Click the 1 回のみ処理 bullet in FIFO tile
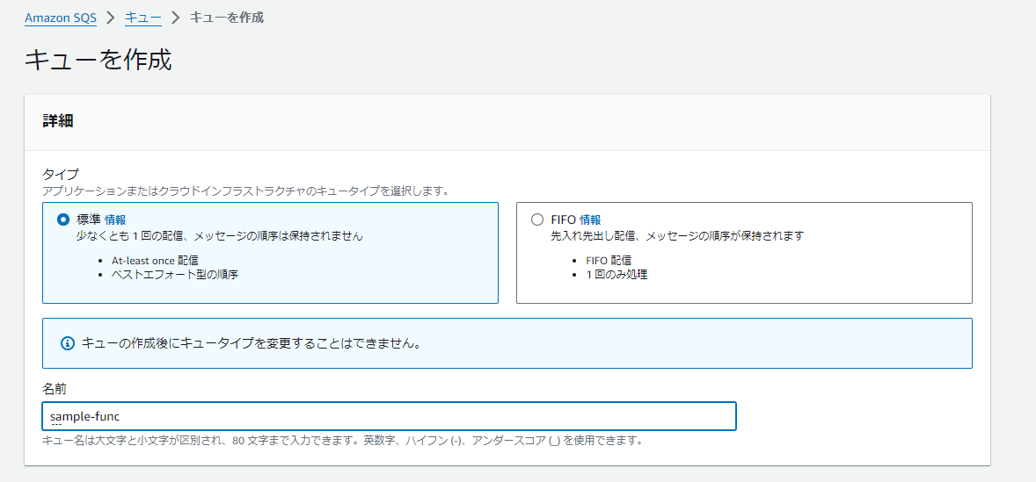The image size is (1036, 482). [616, 274]
